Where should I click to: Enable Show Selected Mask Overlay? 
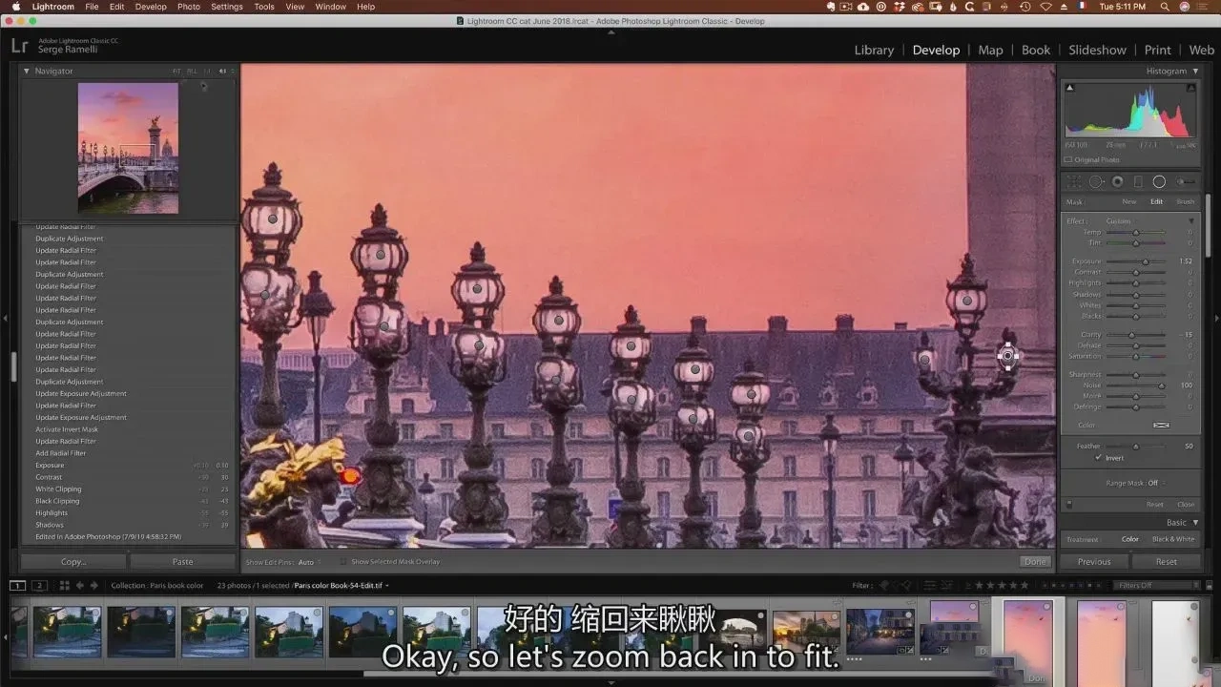point(344,562)
